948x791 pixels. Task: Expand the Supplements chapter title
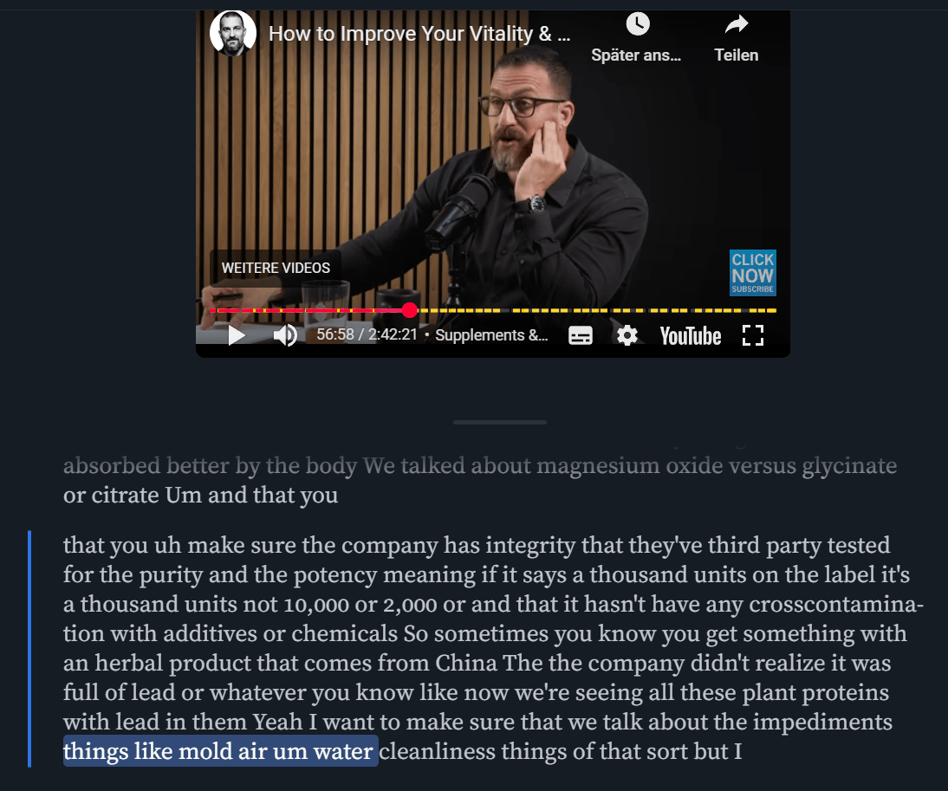[491, 334]
